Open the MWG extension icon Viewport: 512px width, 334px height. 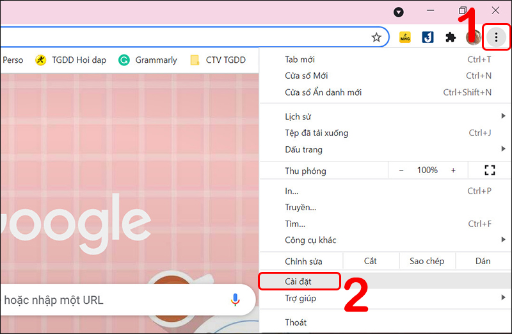[405, 37]
